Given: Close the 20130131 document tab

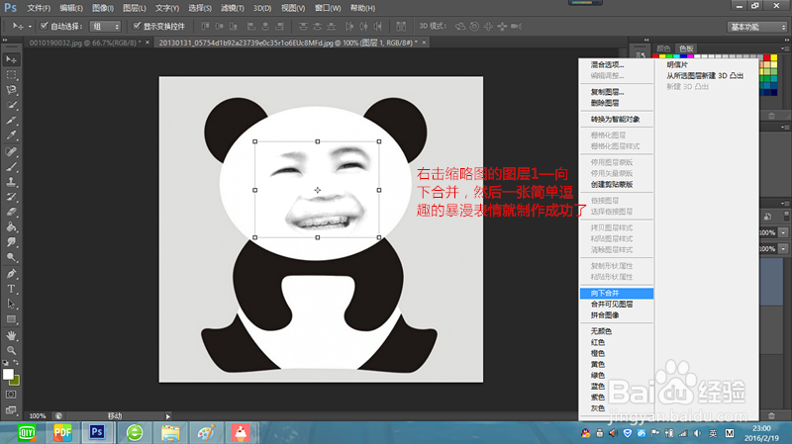Looking at the screenshot, I should click(424, 43).
